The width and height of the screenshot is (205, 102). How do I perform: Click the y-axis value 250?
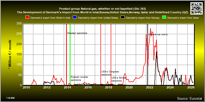click(19, 34)
